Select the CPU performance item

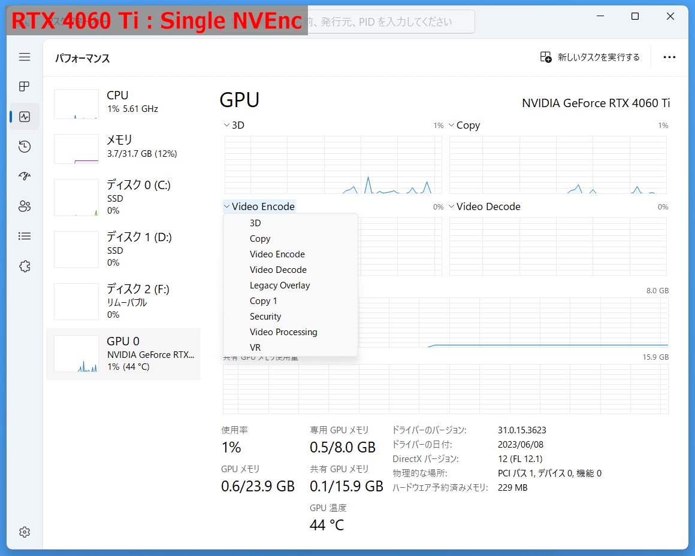pyautogui.click(x=123, y=103)
